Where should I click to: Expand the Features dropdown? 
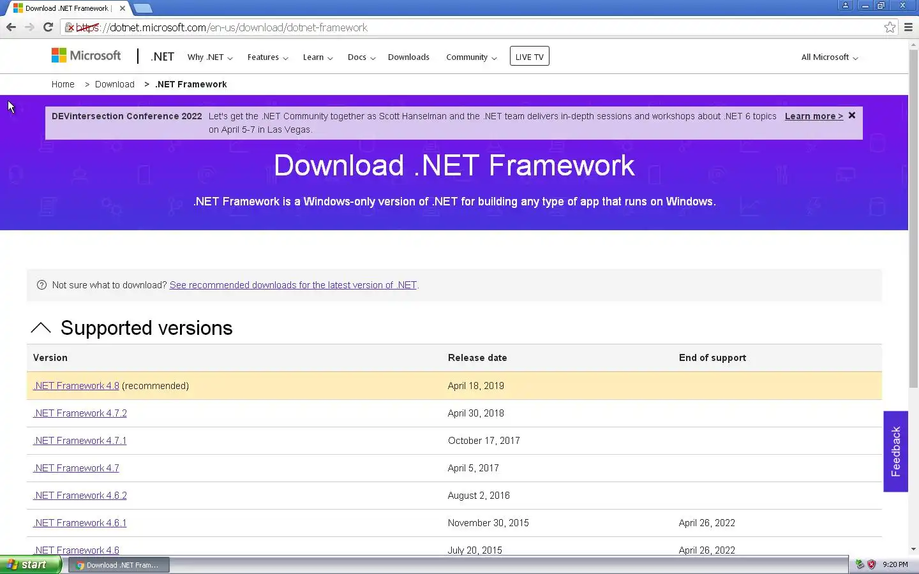[268, 57]
